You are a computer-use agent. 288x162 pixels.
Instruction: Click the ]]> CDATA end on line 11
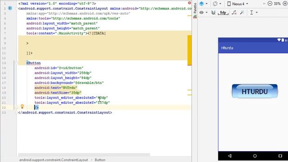coord(29,53)
